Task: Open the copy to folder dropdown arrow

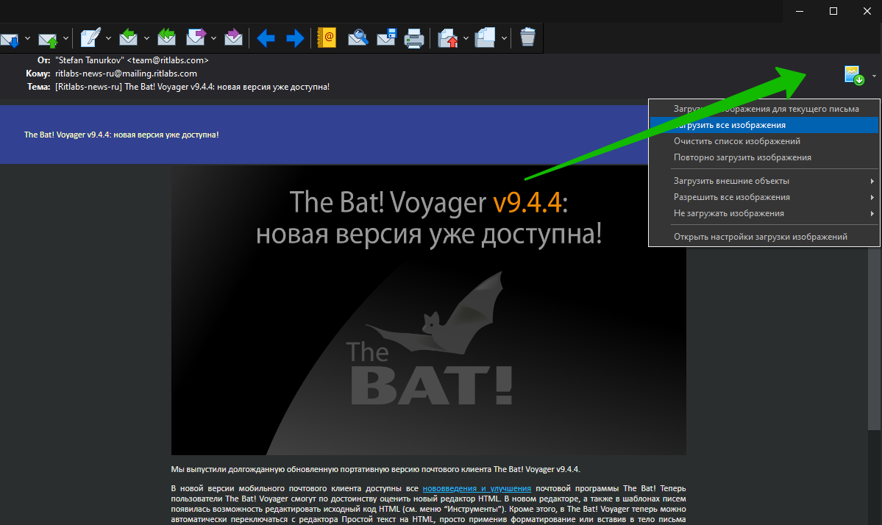Action: [505, 38]
